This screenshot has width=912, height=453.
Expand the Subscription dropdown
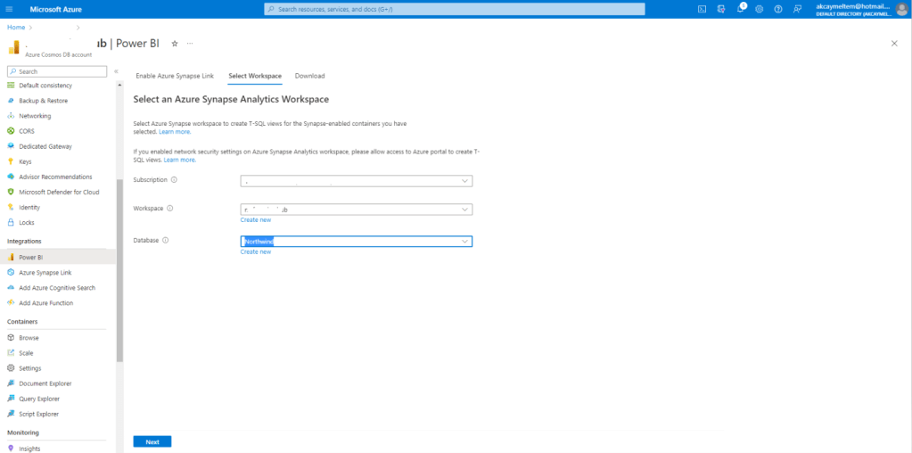point(356,181)
